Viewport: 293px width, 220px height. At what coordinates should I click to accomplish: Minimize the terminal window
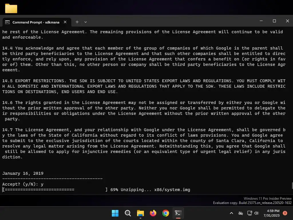click(x=261, y=21)
